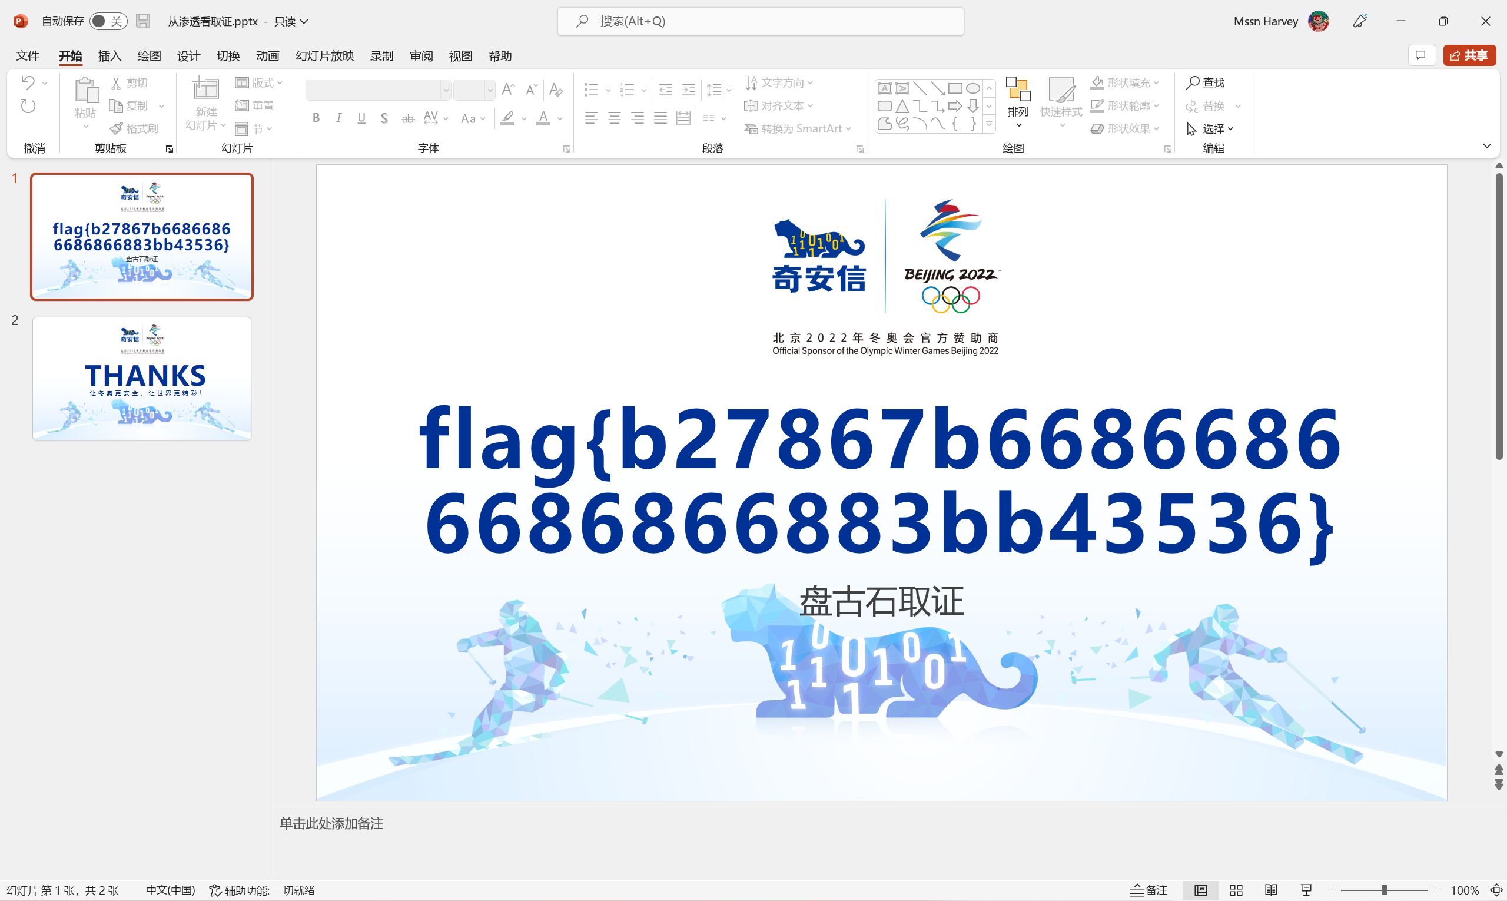Image resolution: width=1507 pixels, height=901 pixels.
Task: Collapse the ribbon with chevron
Action: (1487, 145)
